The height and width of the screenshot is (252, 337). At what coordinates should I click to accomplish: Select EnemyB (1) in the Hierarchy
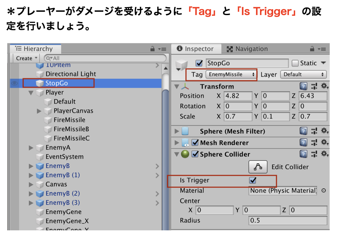pos(63,175)
